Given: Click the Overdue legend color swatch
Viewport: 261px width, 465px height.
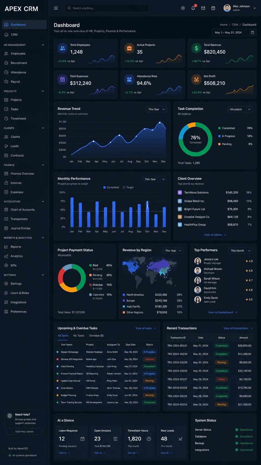Looking at the screenshot, I should pos(90,285).
